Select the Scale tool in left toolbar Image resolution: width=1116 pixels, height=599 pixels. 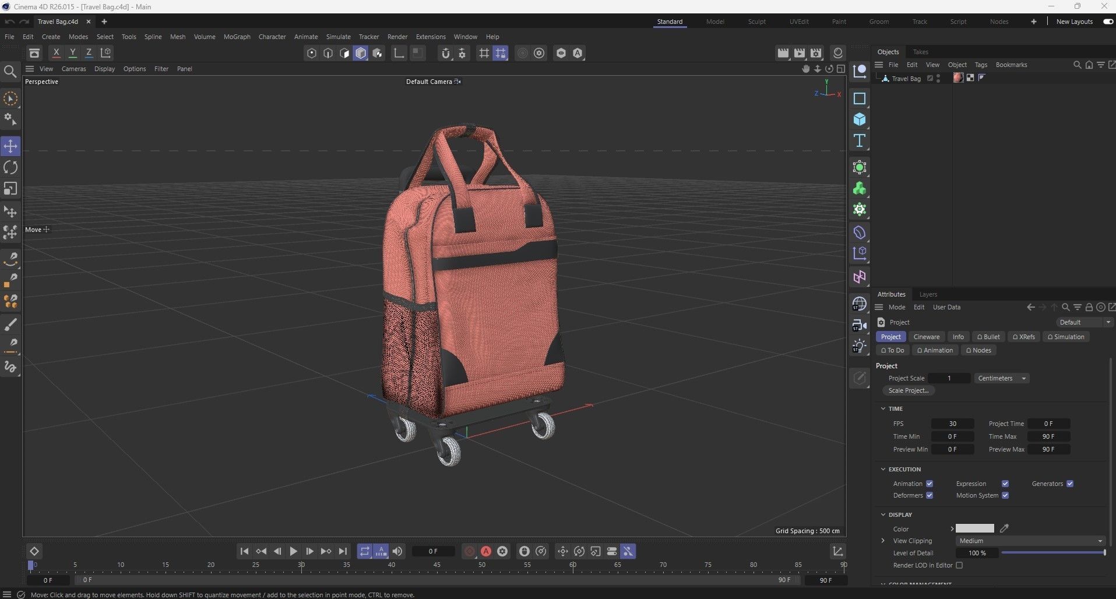point(10,189)
